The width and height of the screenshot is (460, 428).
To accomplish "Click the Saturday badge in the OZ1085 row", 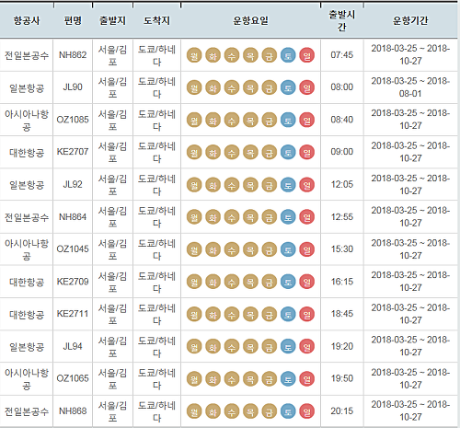I will [288, 120].
